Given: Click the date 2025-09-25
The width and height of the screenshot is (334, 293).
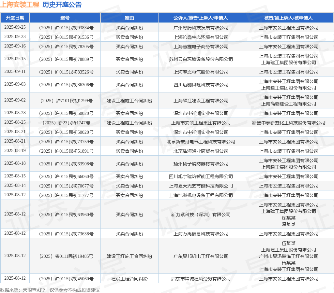Looking at the screenshot, I should click(15, 27).
